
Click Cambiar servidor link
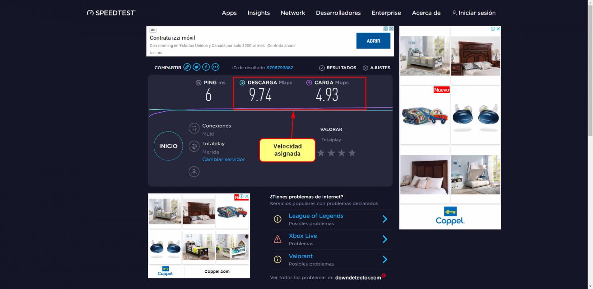pos(223,160)
